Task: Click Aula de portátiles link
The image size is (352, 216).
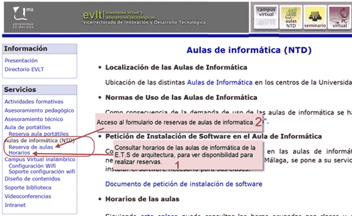Action: [28, 127]
